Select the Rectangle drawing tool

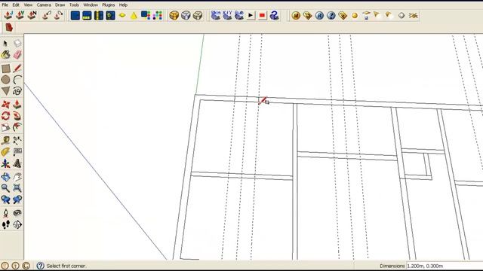pyautogui.click(x=5, y=69)
